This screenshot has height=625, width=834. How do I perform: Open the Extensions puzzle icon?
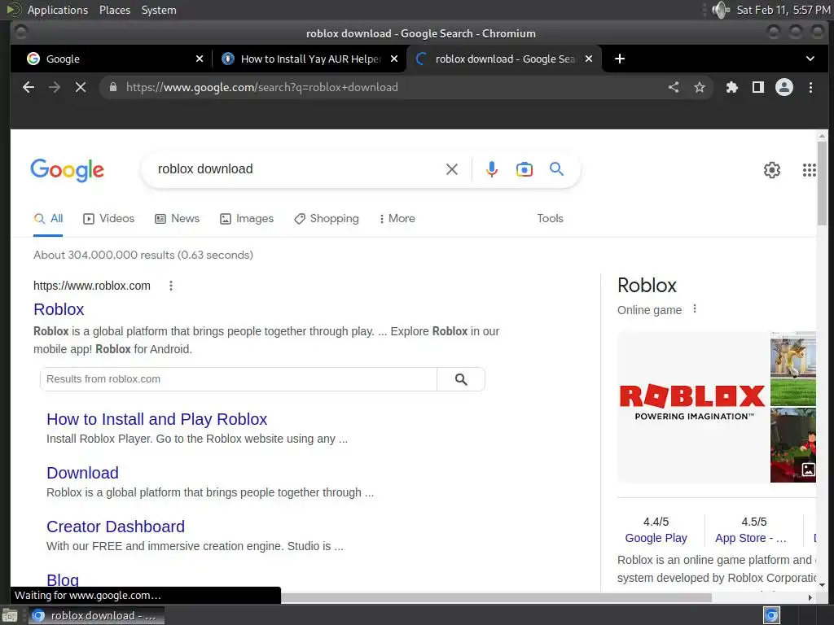pyautogui.click(x=732, y=87)
